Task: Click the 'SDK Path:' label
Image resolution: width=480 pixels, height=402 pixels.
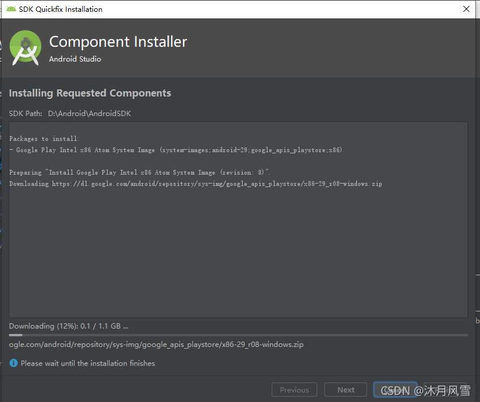Action: [25, 114]
